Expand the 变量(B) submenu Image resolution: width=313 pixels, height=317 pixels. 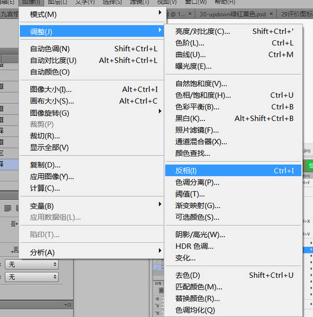(x=93, y=206)
